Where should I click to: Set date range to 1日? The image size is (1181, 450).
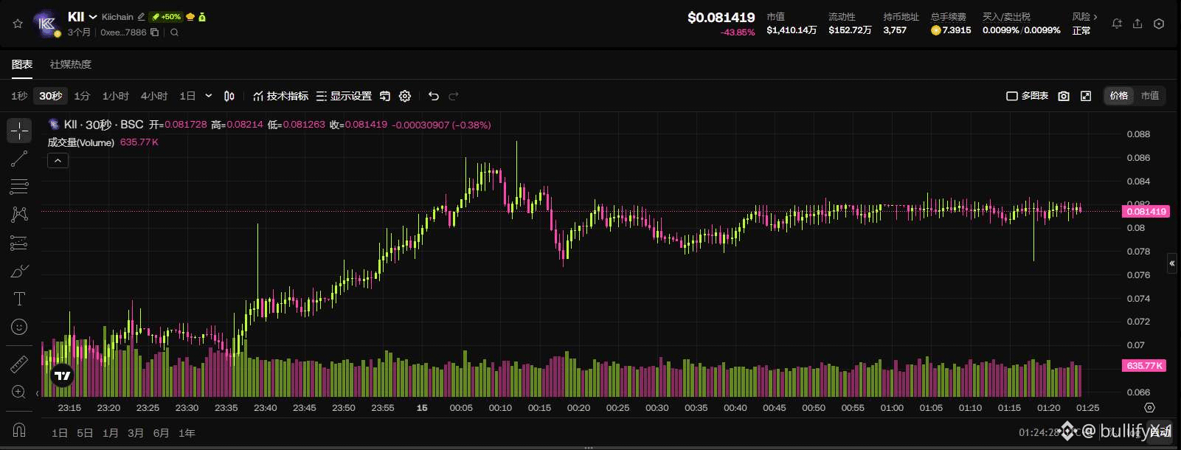60,433
